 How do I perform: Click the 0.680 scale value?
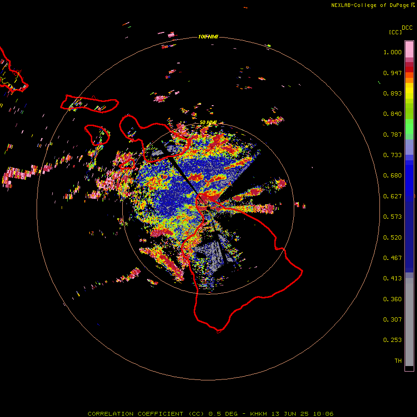click(x=392, y=176)
